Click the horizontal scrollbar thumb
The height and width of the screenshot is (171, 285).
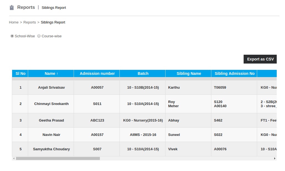click(x=58, y=159)
